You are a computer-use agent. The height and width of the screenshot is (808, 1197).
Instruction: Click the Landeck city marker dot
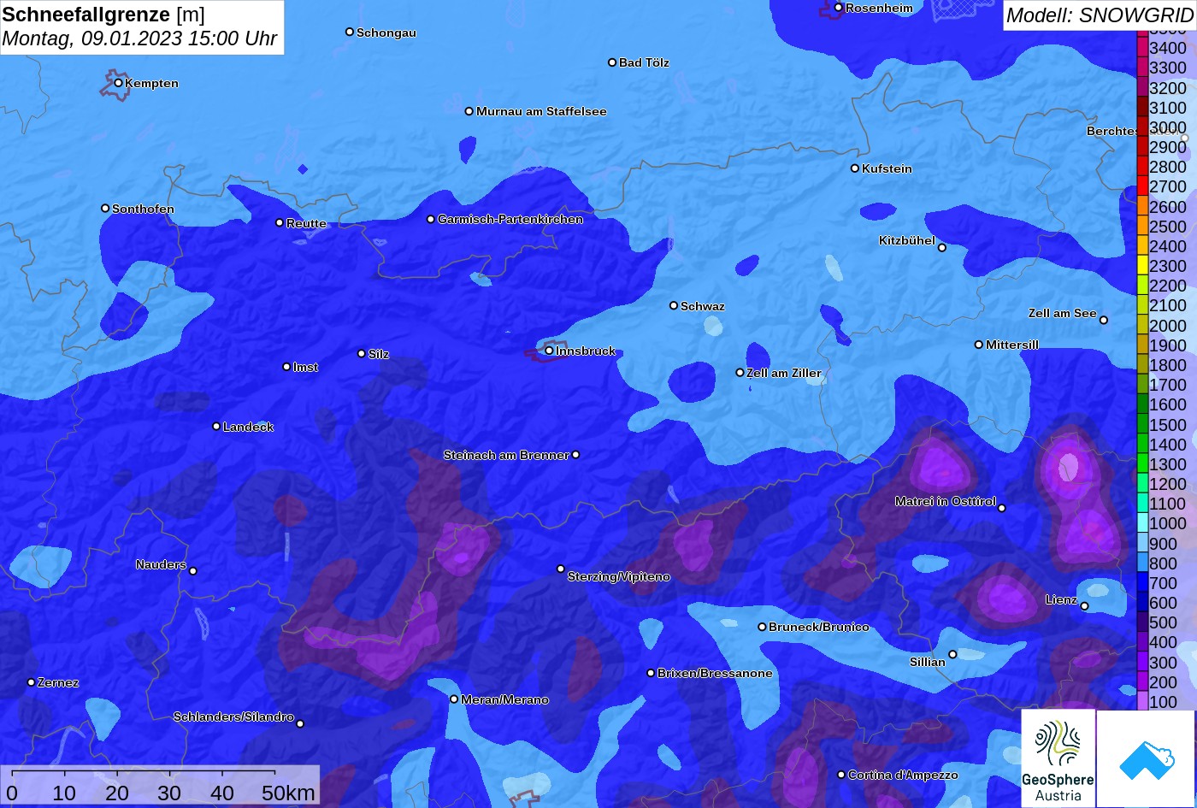click(x=216, y=427)
